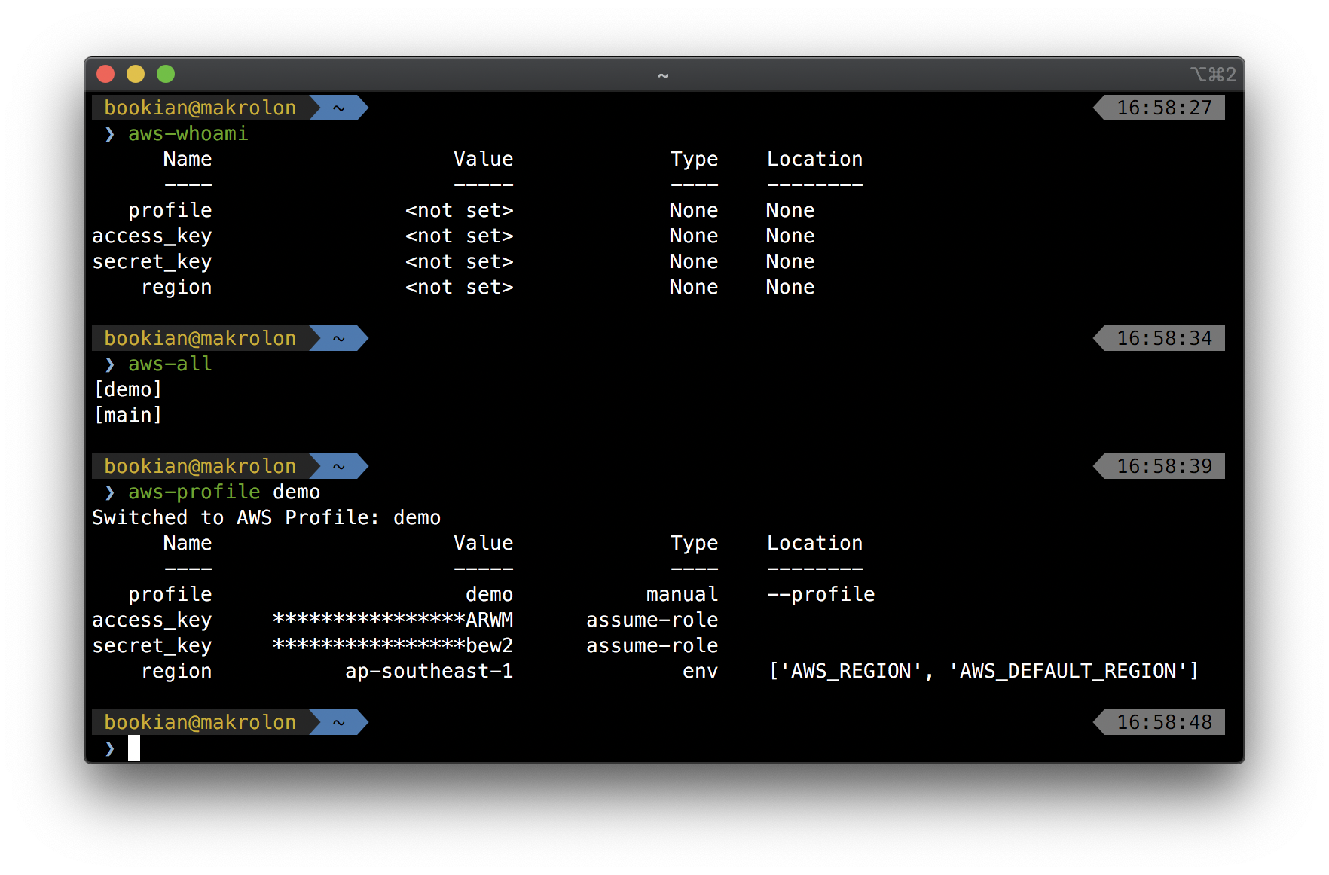Screen dimensions: 1329x875
Task: Click the terminal cursor at the last prompt
Action: [x=134, y=748]
